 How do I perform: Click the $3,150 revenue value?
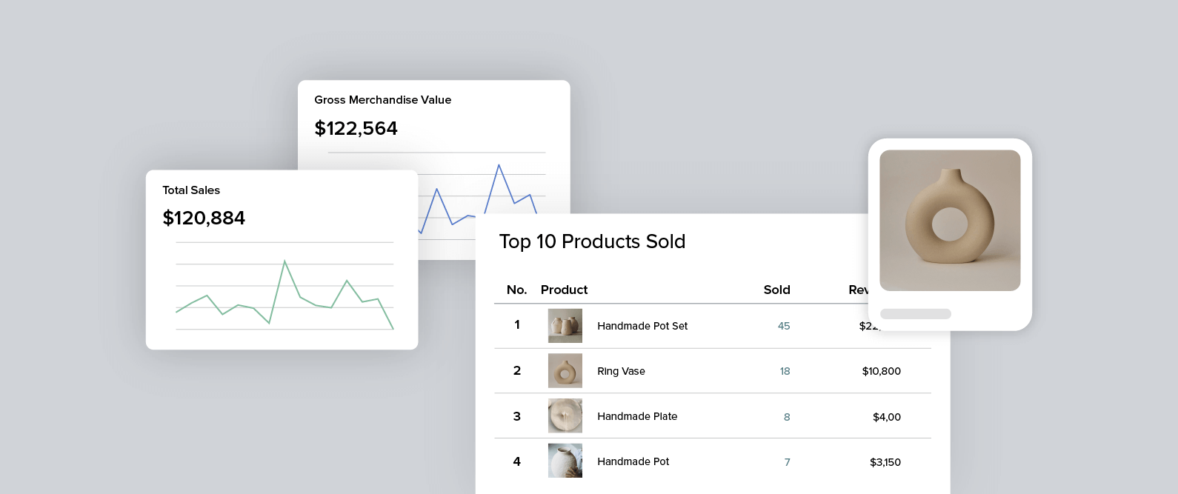click(x=885, y=462)
